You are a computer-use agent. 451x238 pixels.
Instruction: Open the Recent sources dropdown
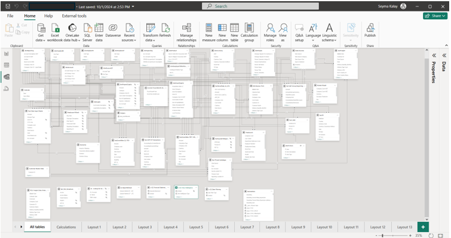[x=129, y=32]
